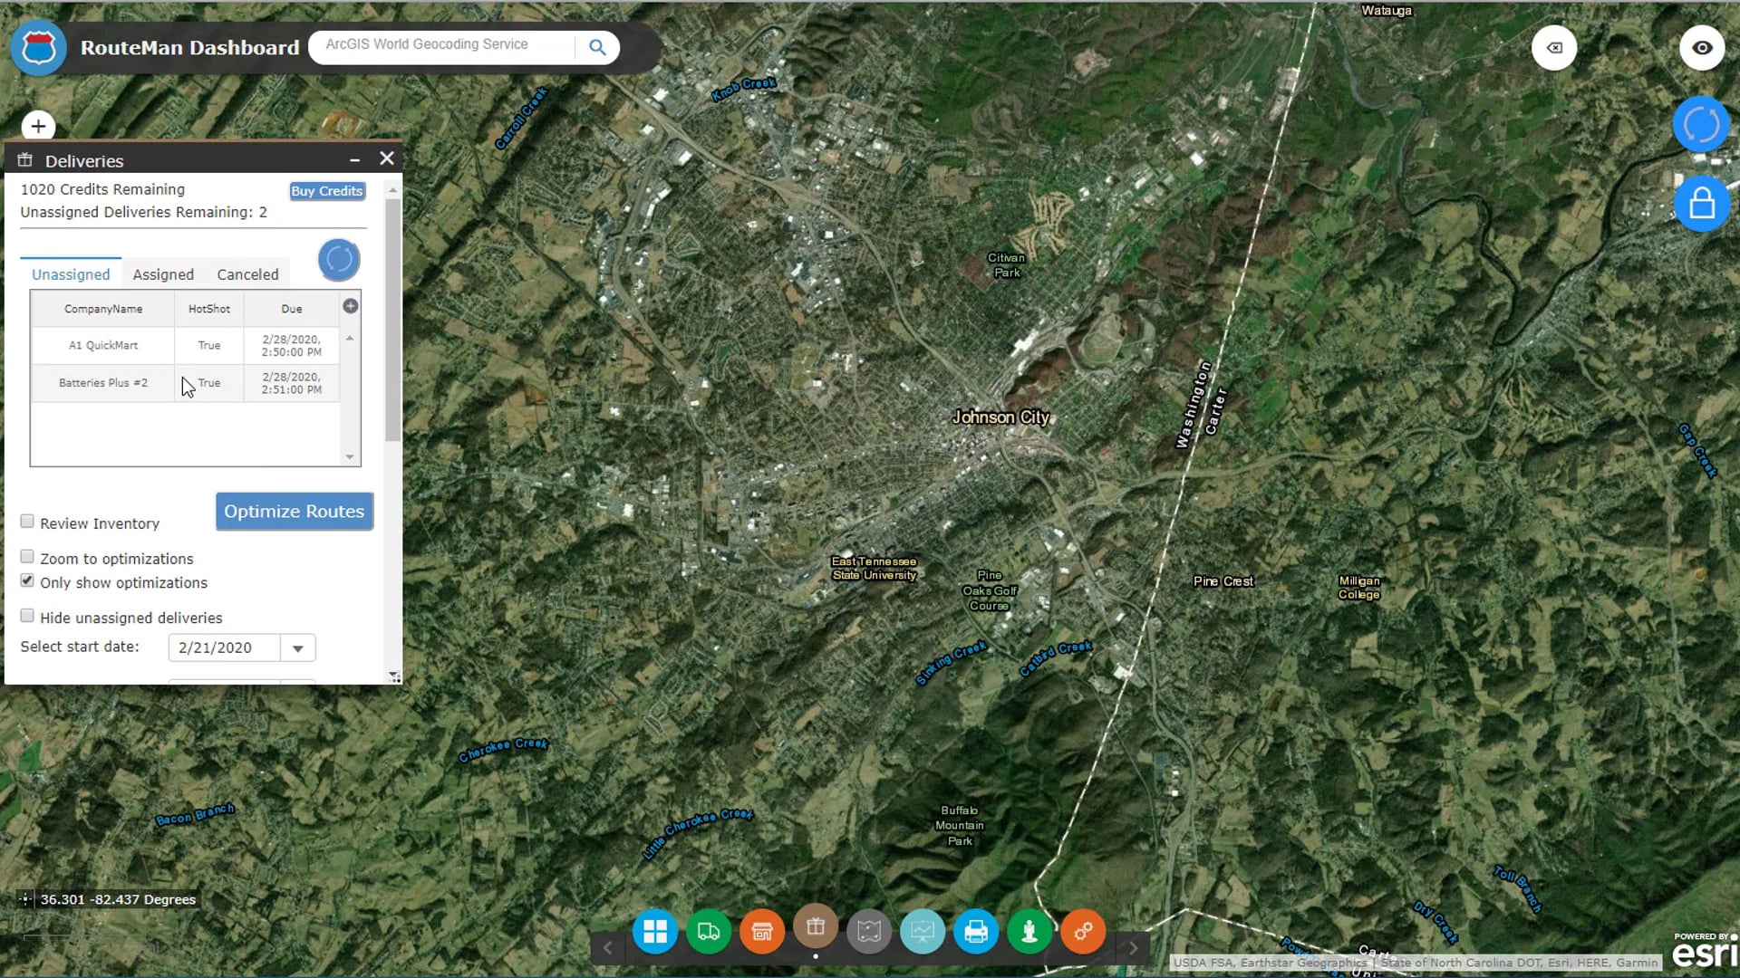Image resolution: width=1740 pixels, height=978 pixels.
Task: Open the start date dropdown arrow
Action: pos(297,648)
